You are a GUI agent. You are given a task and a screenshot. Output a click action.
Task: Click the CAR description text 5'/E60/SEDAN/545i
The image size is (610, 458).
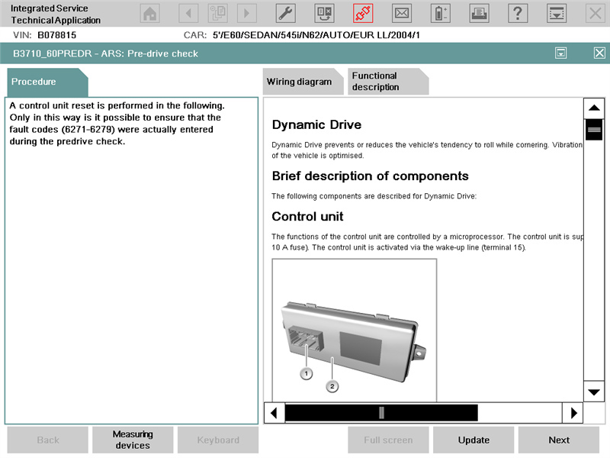pos(316,35)
